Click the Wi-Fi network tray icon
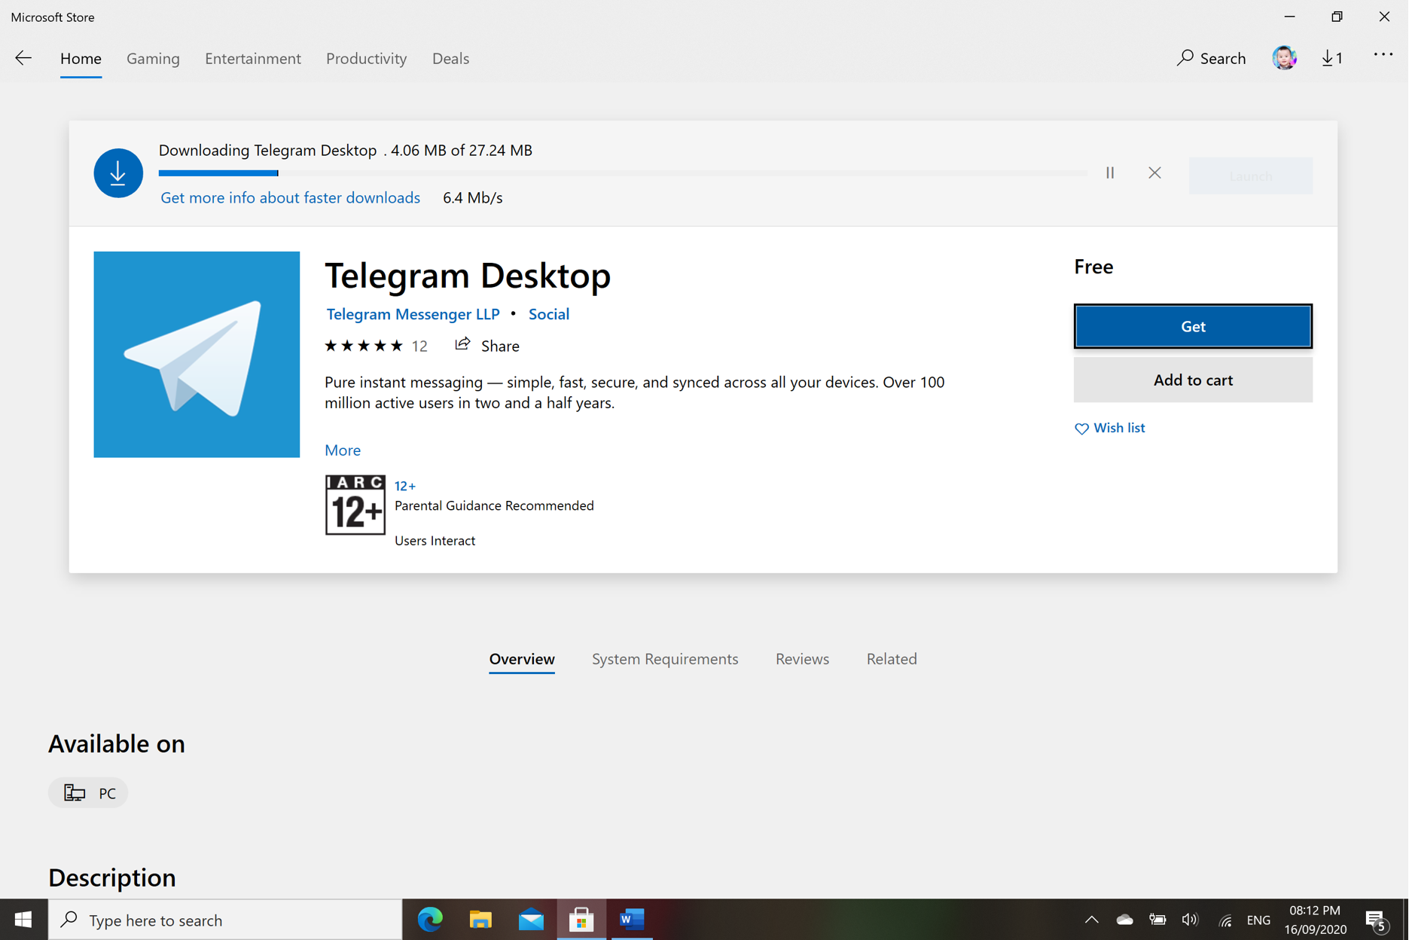Image resolution: width=1409 pixels, height=940 pixels. click(x=1225, y=920)
